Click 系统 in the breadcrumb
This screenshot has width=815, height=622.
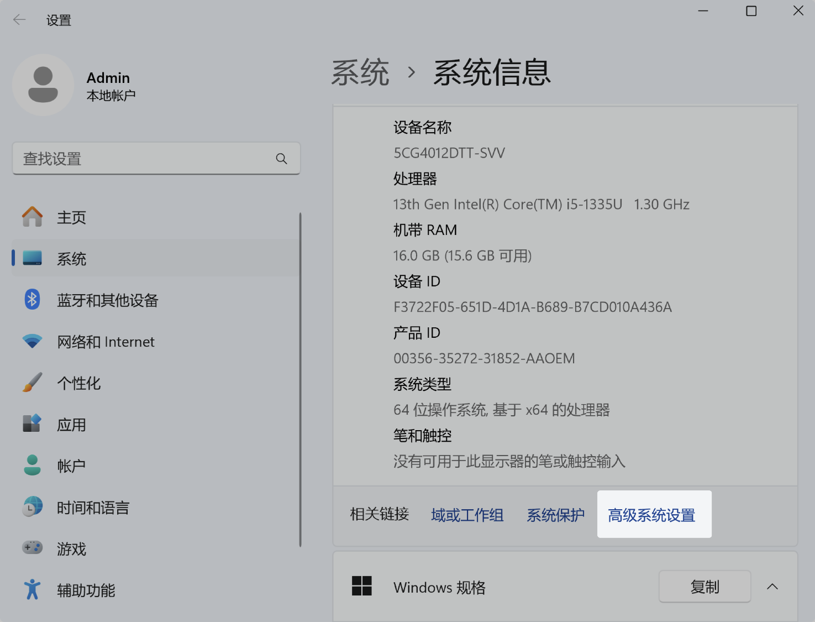360,72
